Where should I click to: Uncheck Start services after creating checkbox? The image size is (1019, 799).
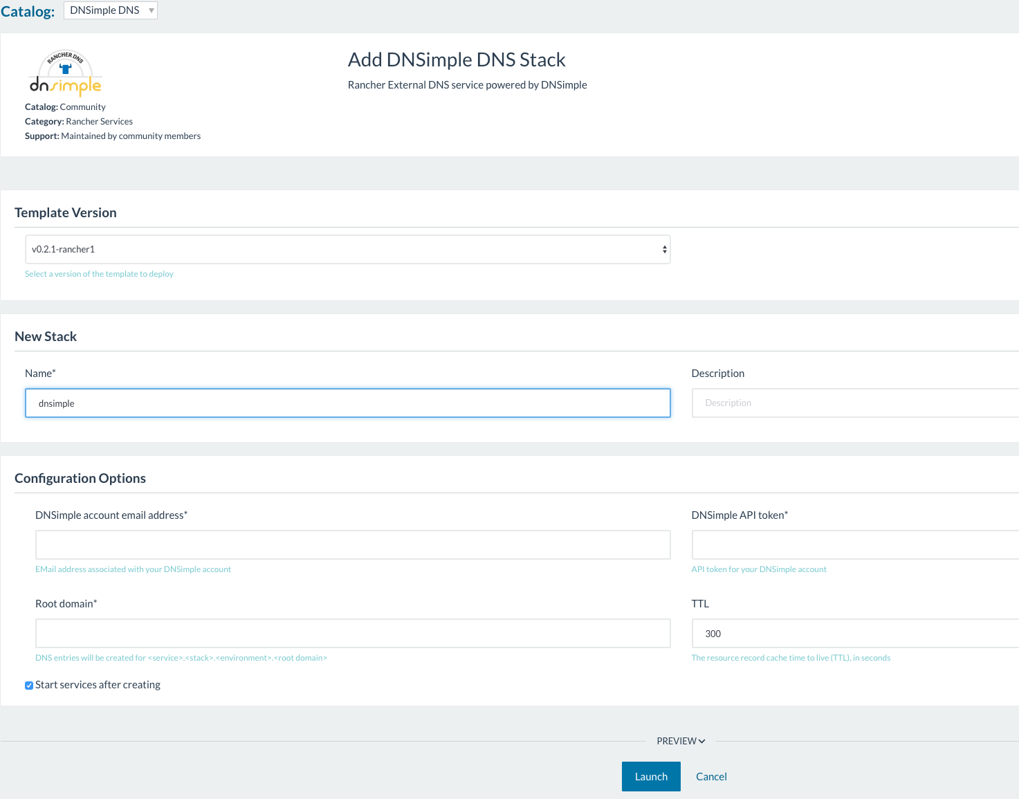click(29, 686)
